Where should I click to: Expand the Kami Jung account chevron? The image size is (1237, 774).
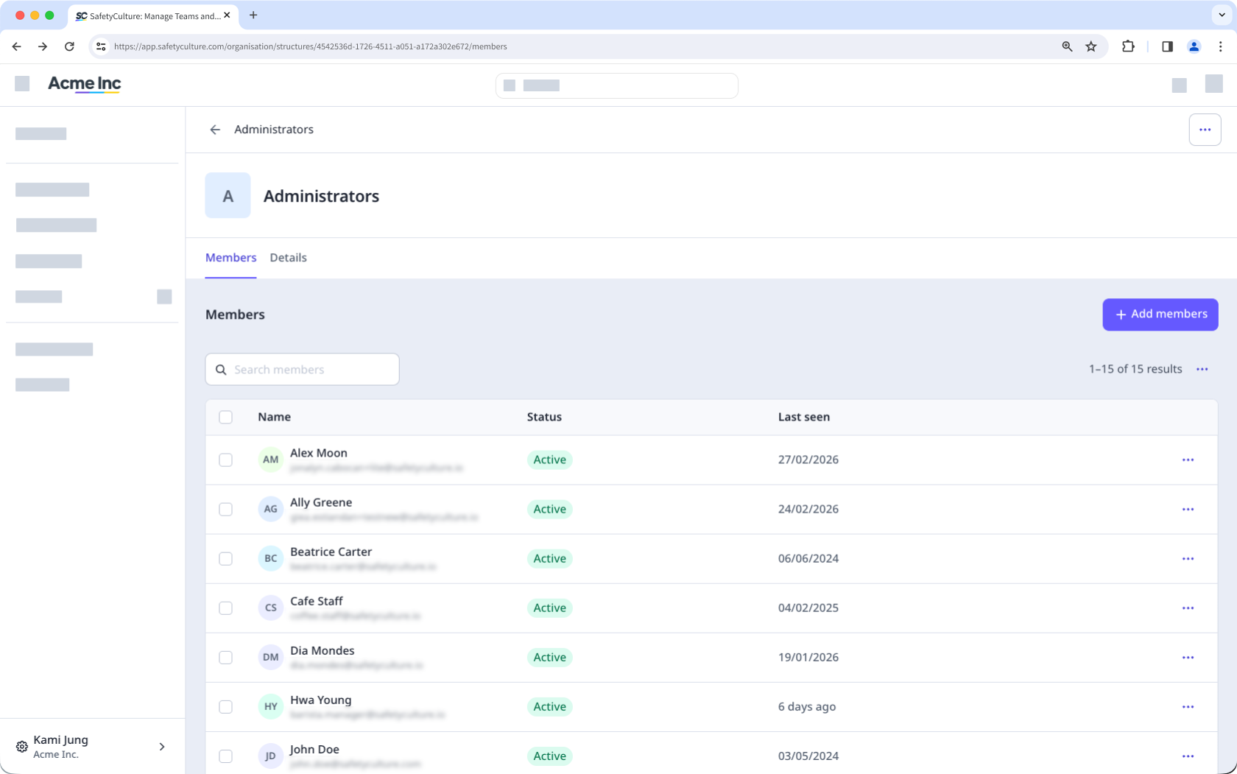[162, 747]
